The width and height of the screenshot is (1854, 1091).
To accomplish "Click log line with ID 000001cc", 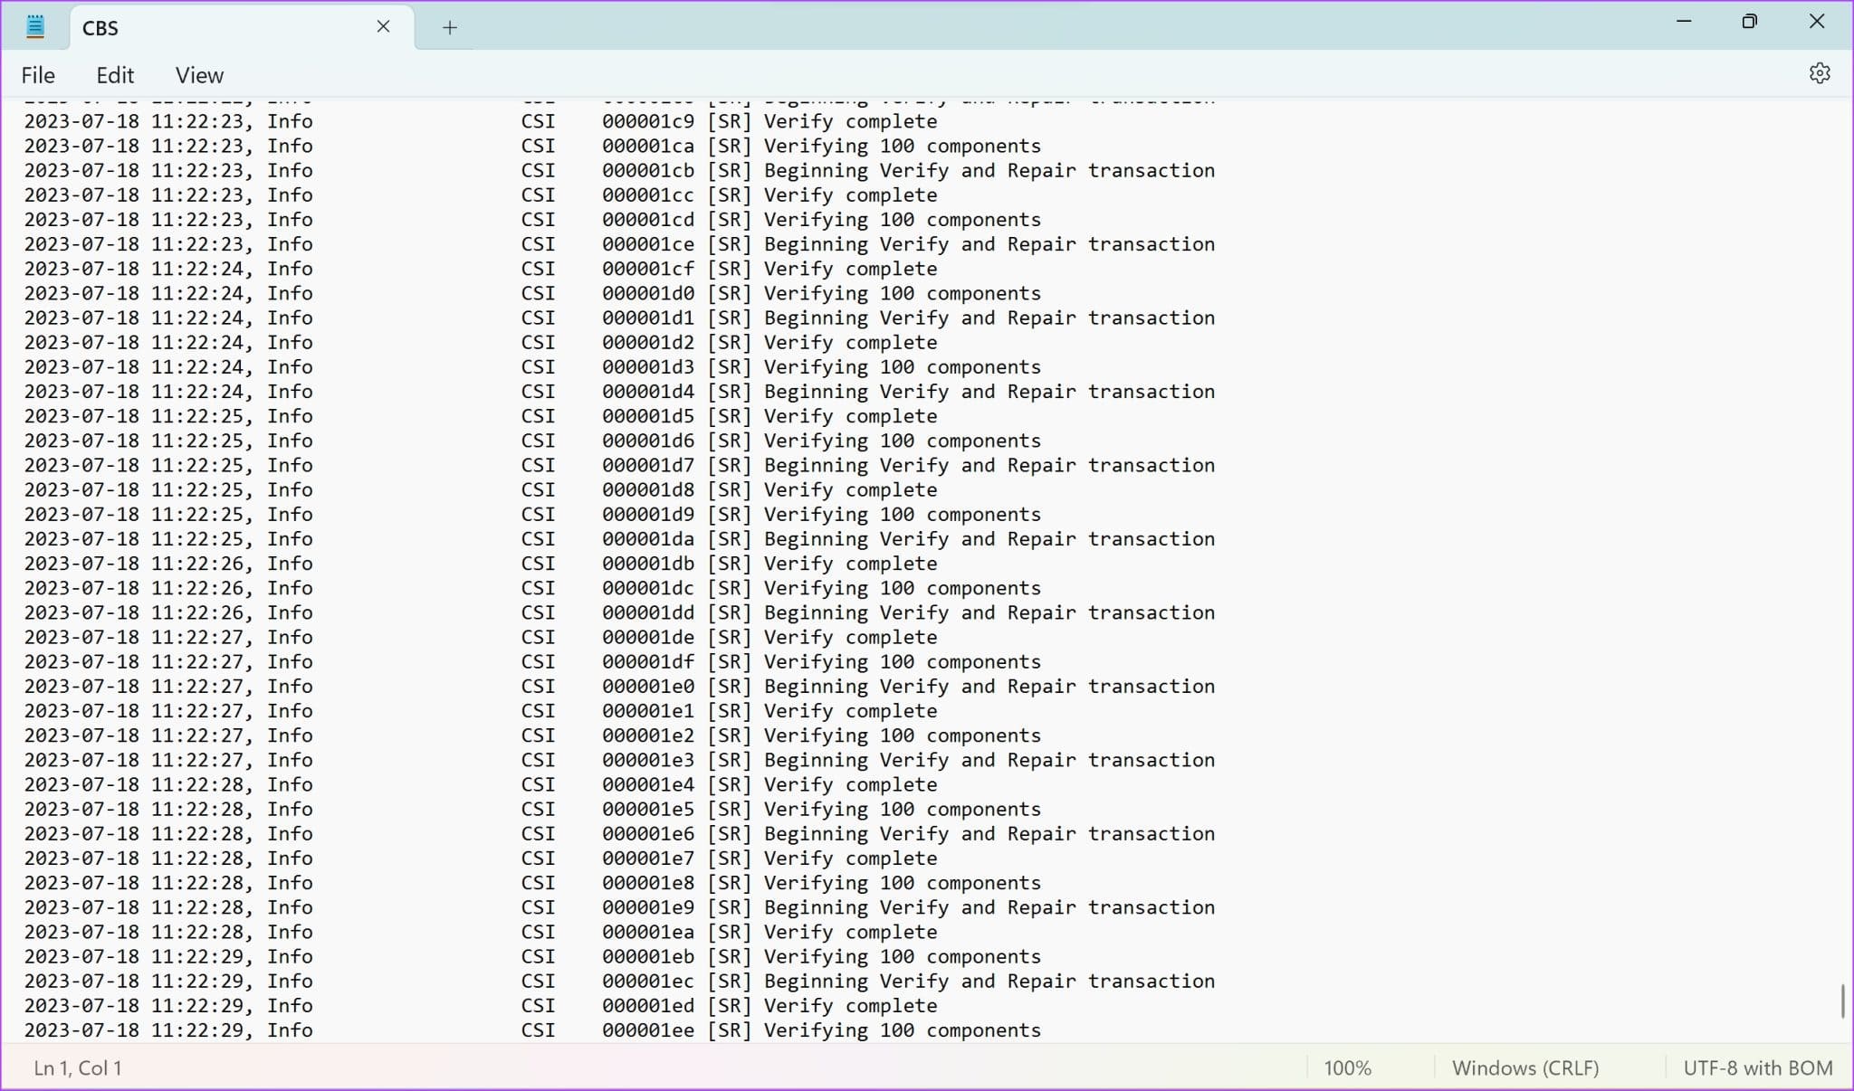I will tap(481, 194).
